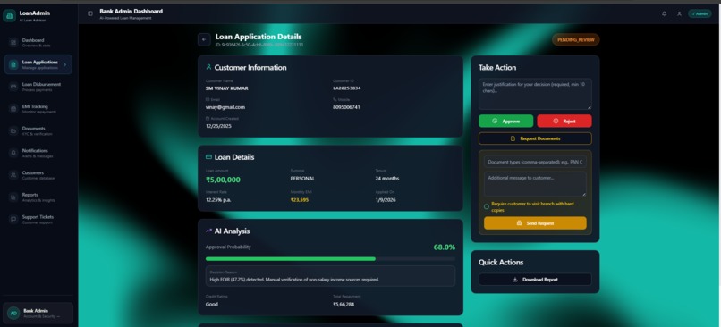Click mobile number 8095006741

346,107
